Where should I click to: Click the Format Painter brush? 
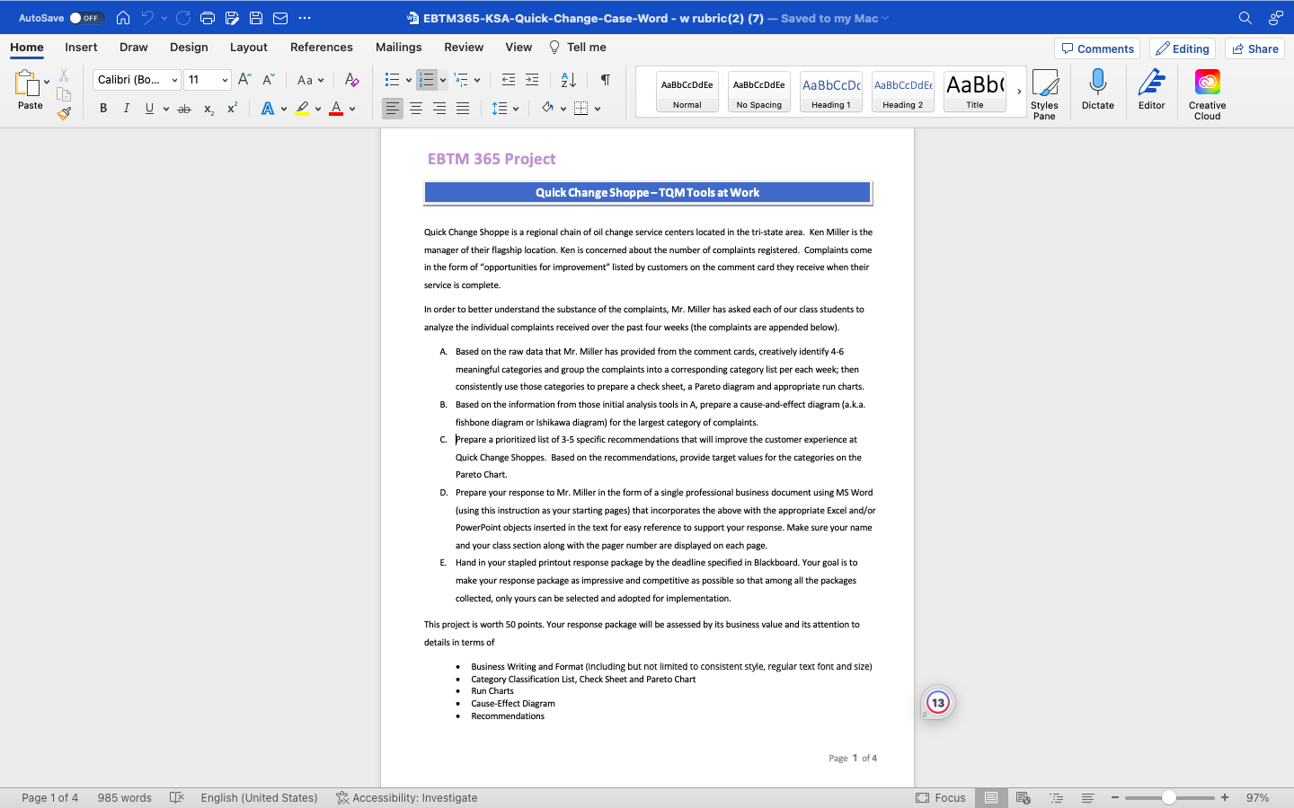click(x=64, y=113)
